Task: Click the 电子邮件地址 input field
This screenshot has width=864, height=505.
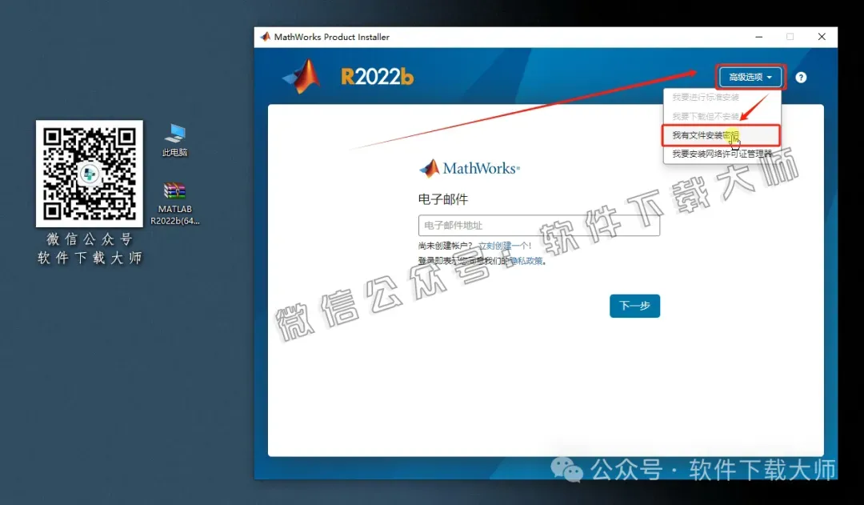Action: (538, 225)
